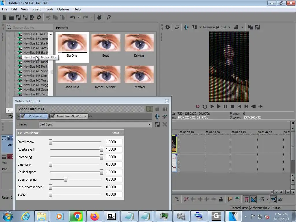Open the Split screen view dropdown arrow

200,27
